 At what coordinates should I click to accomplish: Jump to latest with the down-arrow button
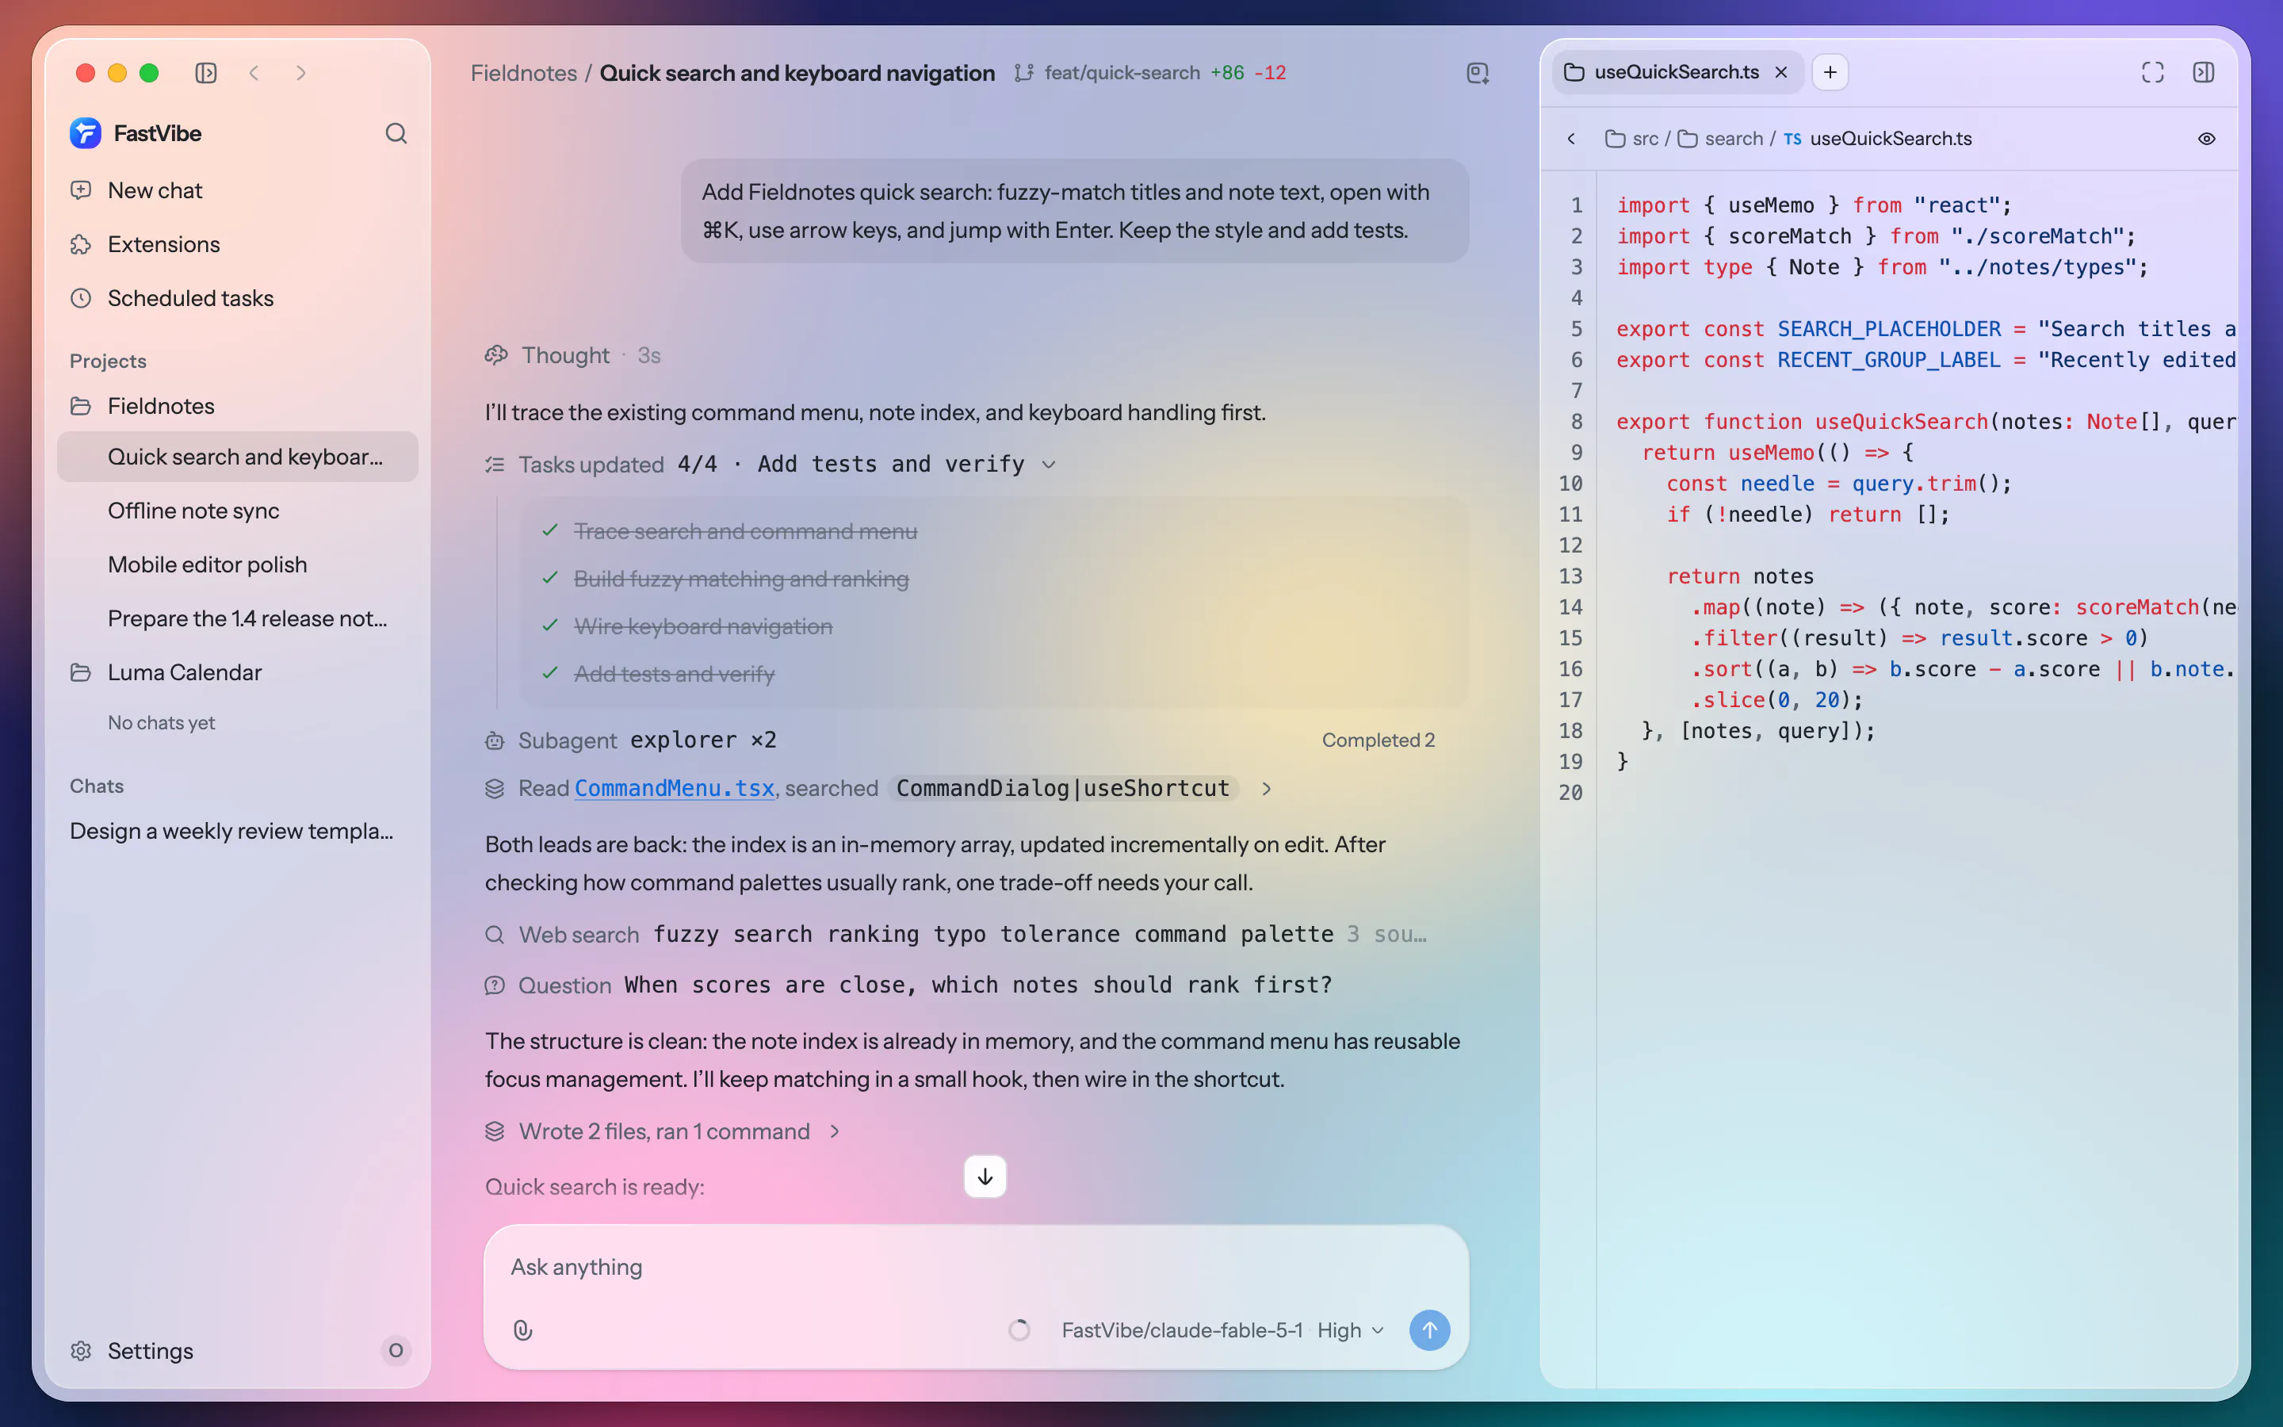coord(985,1176)
